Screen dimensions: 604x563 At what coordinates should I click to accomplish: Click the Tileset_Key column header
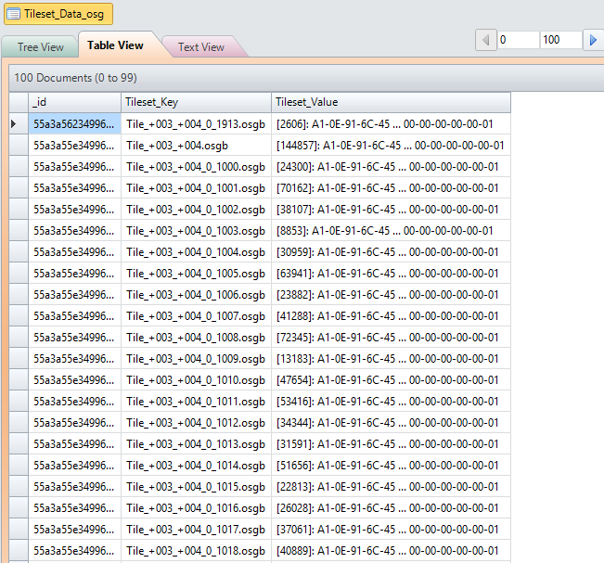197,102
